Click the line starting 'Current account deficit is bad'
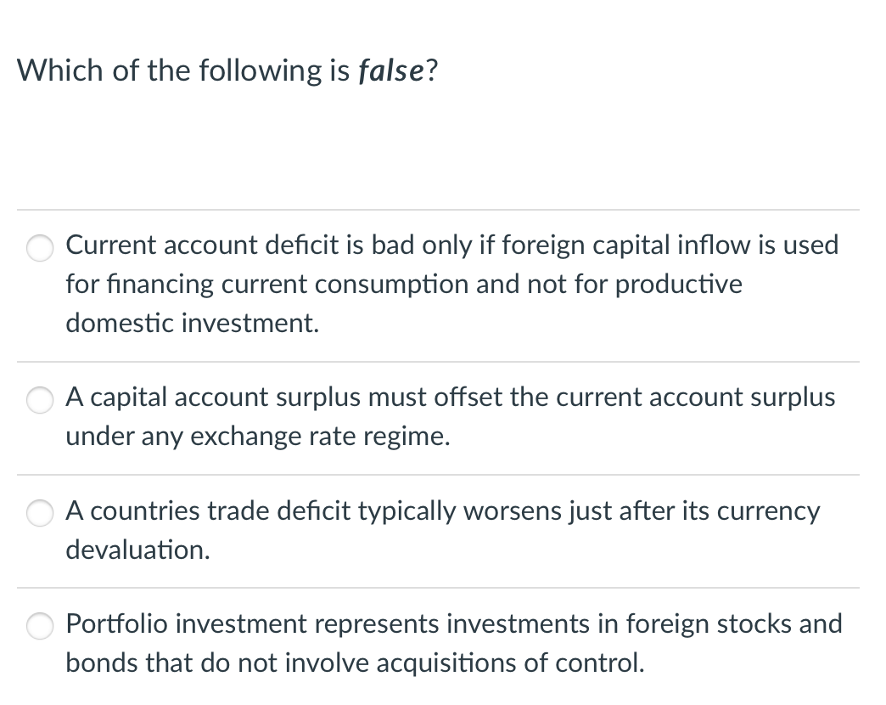 pos(451,245)
